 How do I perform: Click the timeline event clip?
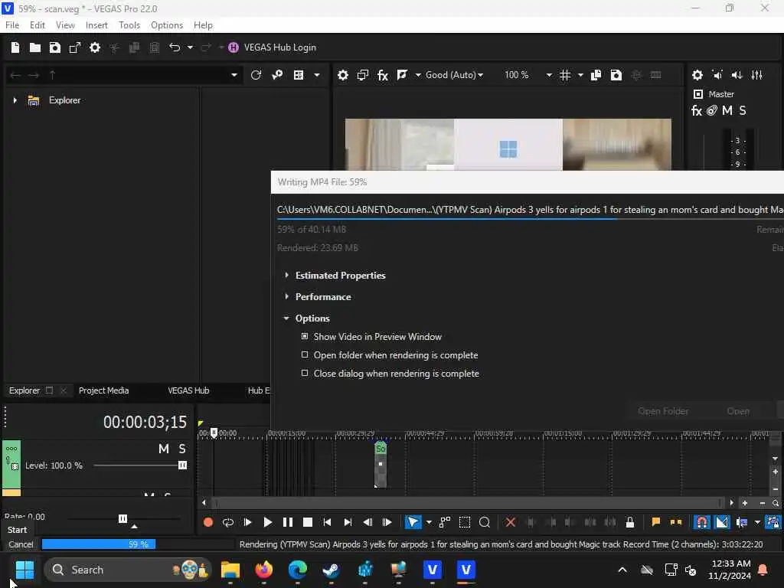(x=381, y=465)
